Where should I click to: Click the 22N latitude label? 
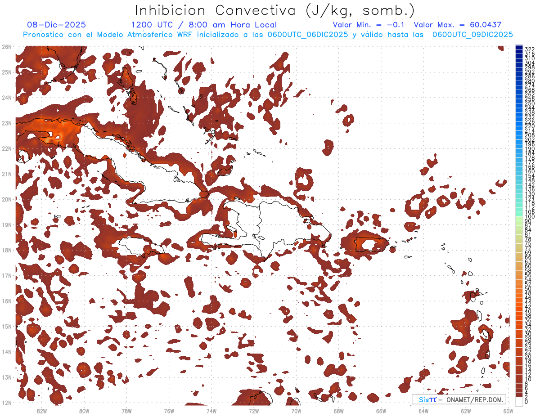(6, 148)
